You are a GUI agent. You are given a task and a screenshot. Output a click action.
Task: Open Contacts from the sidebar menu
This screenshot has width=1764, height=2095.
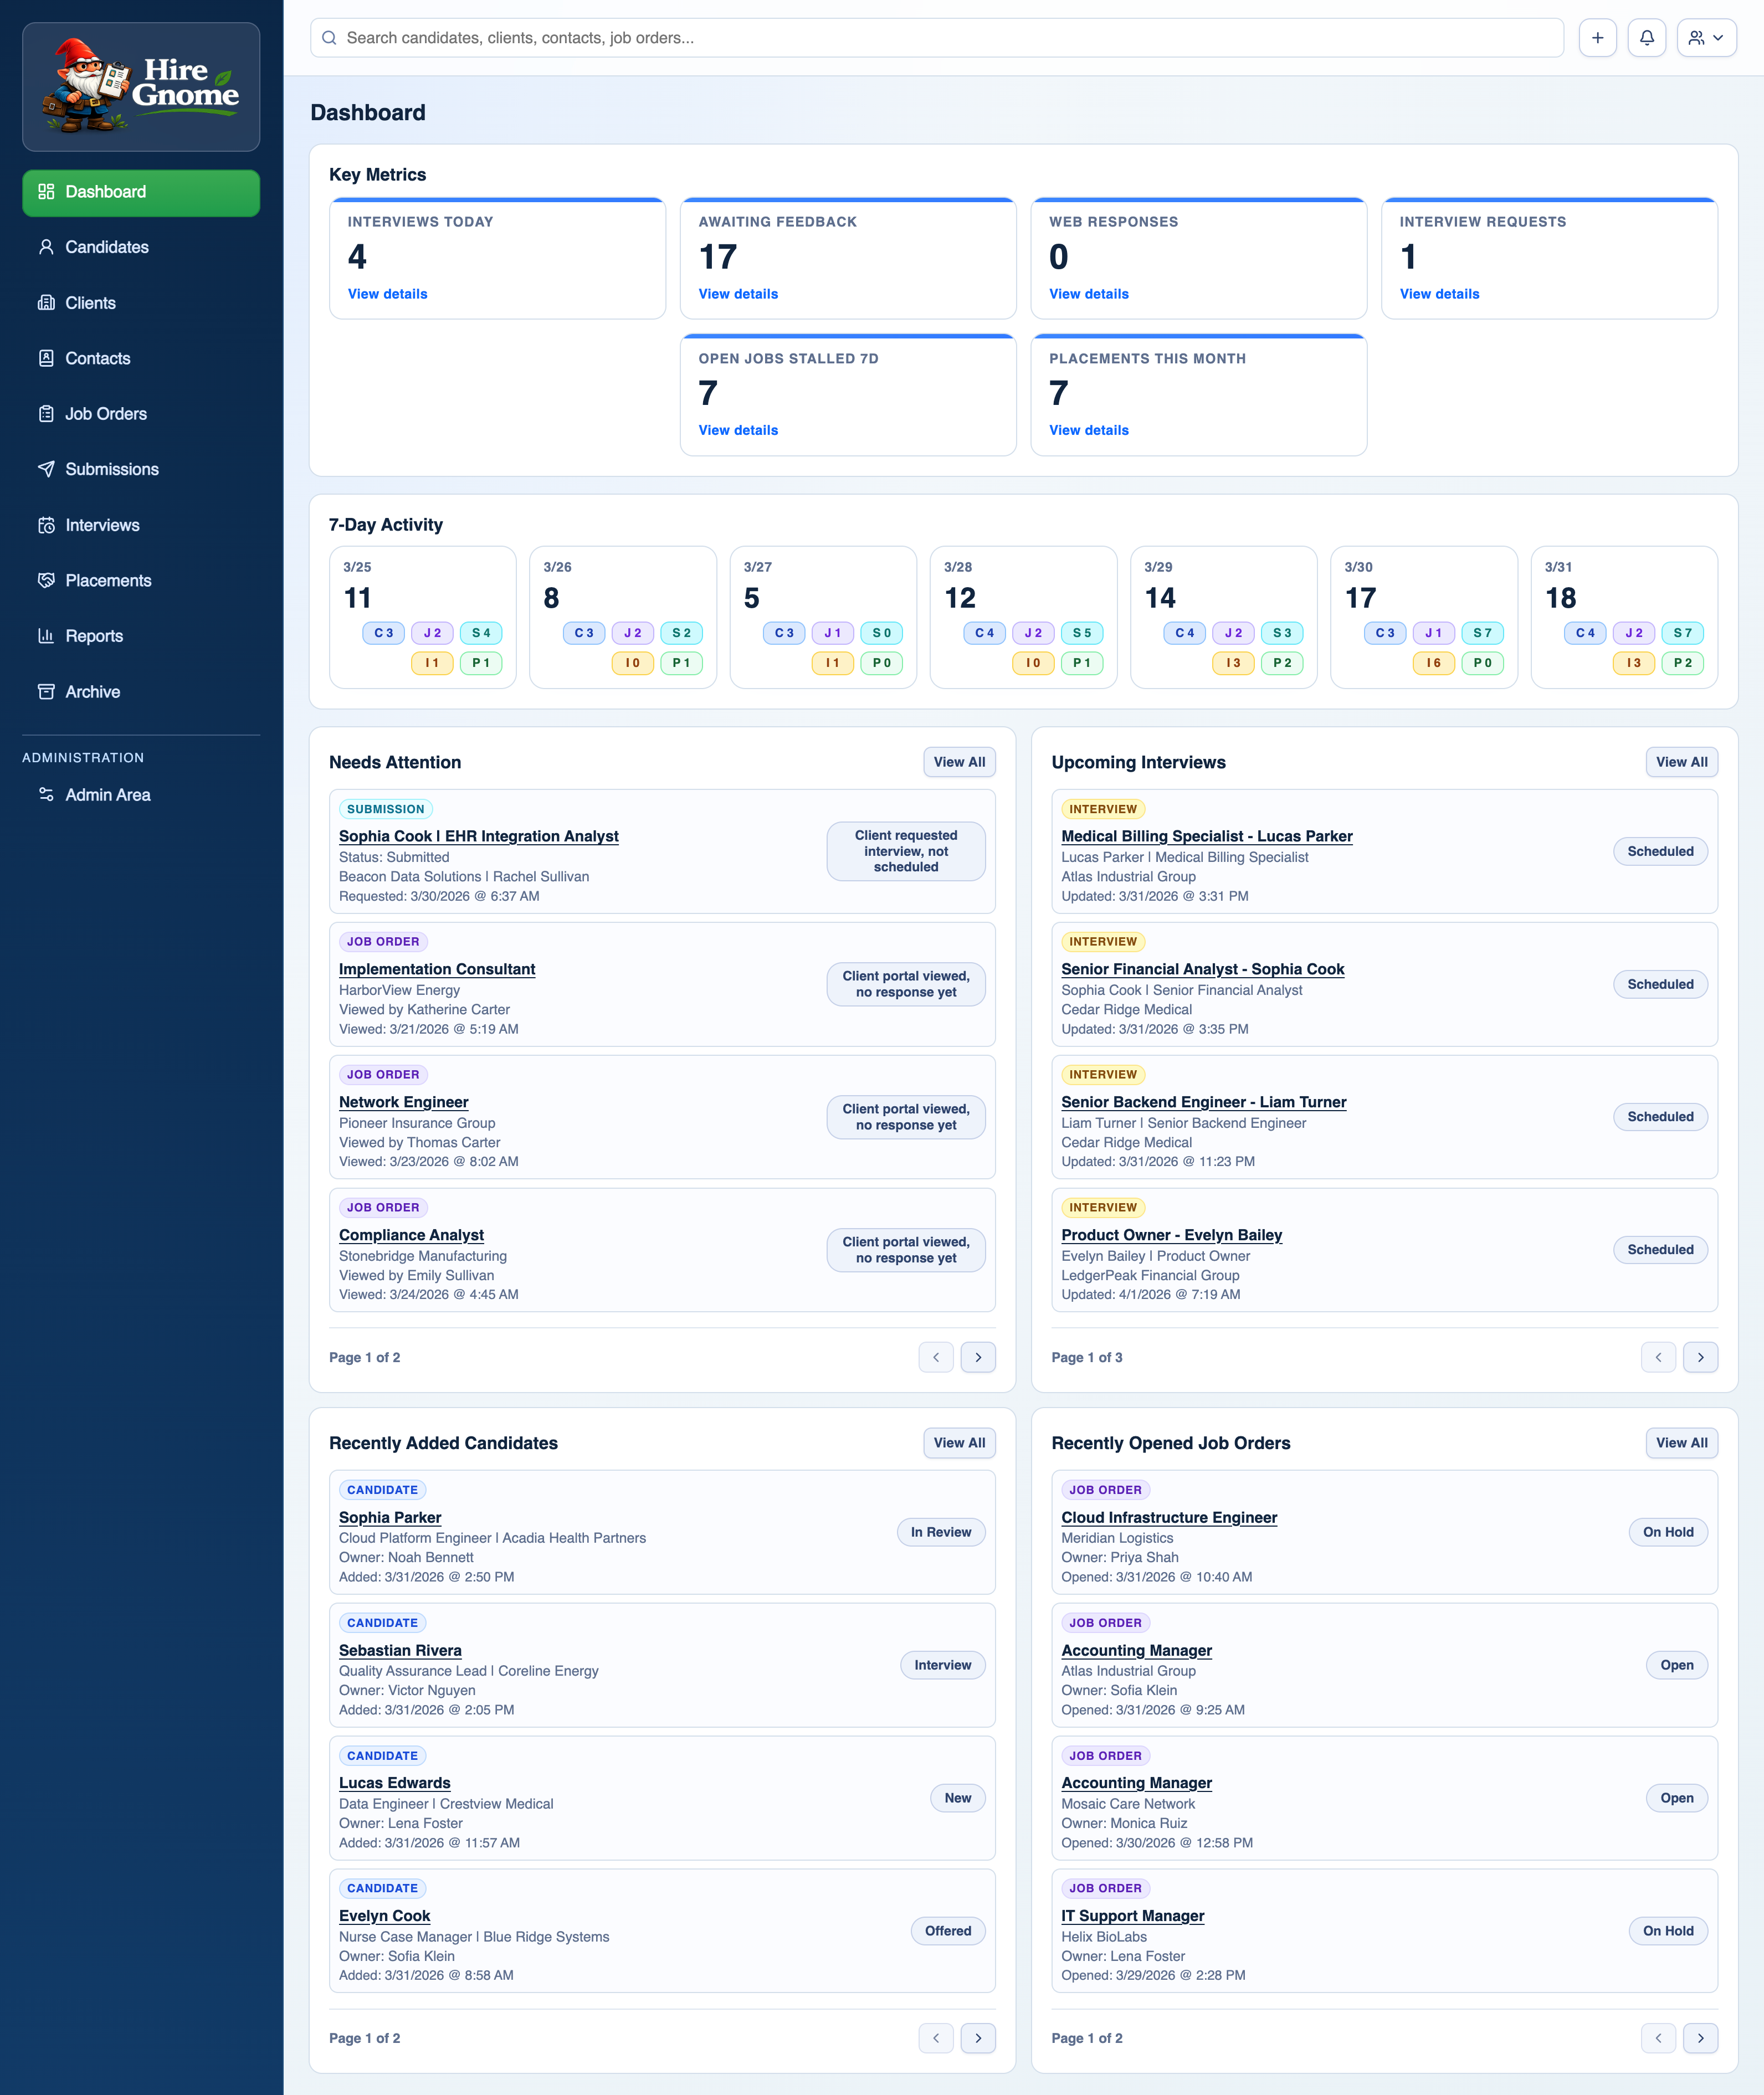pyautogui.click(x=46, y=358)
